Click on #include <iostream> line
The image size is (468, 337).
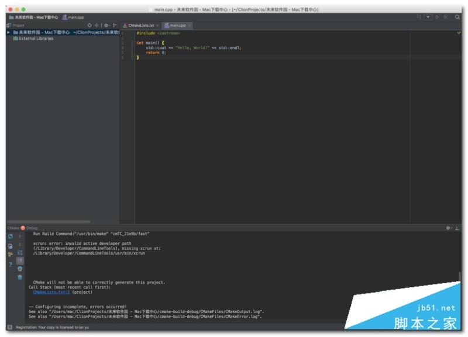pyautogui.click(x=158, y=33)
